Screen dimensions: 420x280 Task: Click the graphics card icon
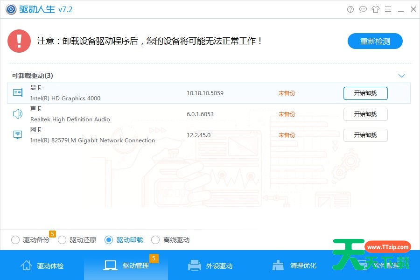click(x=18, y=93)
